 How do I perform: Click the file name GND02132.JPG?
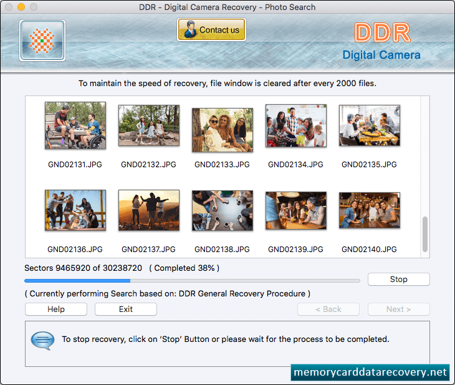coord(148,165)
